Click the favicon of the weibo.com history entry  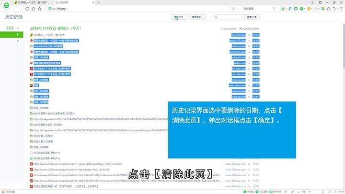point(31,63)
